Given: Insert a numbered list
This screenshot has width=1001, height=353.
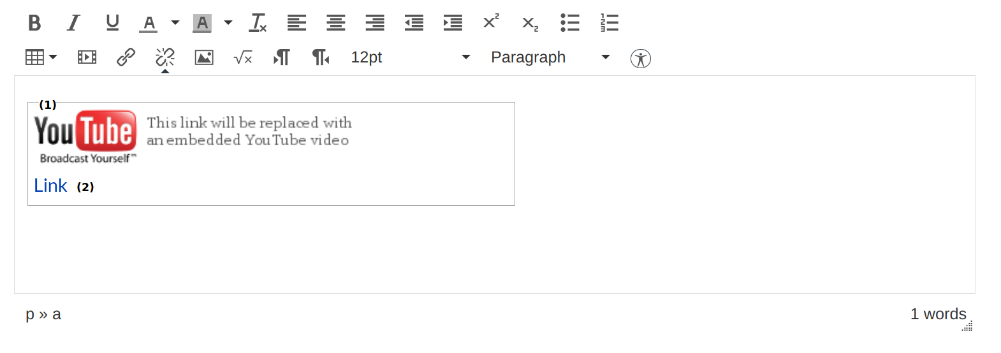Looking at the screenshot, I should pos(610,23).
